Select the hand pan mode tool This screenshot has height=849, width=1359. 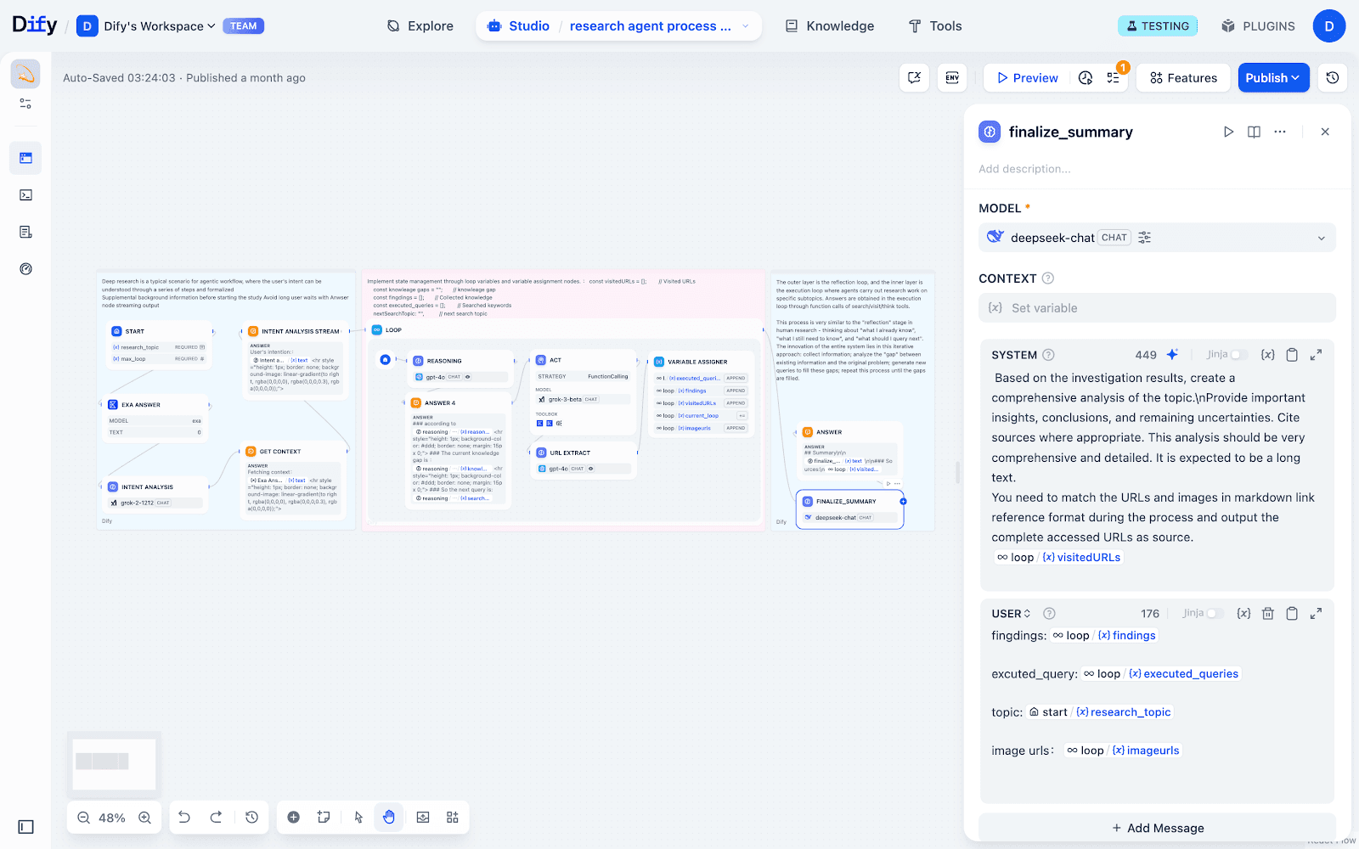[x=389, y=817]
